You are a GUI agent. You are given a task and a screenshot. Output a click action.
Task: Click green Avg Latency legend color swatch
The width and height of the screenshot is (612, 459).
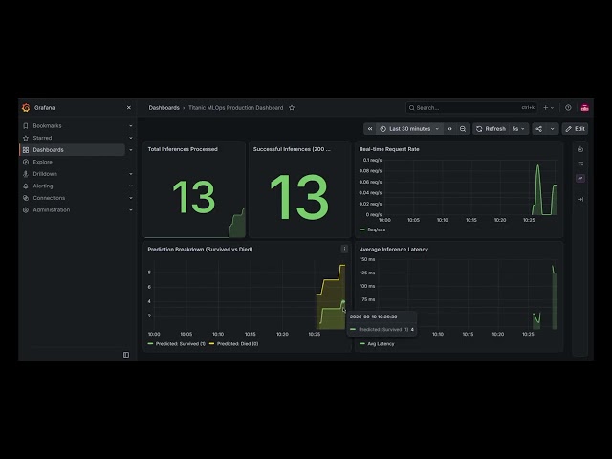coord(361,344)
